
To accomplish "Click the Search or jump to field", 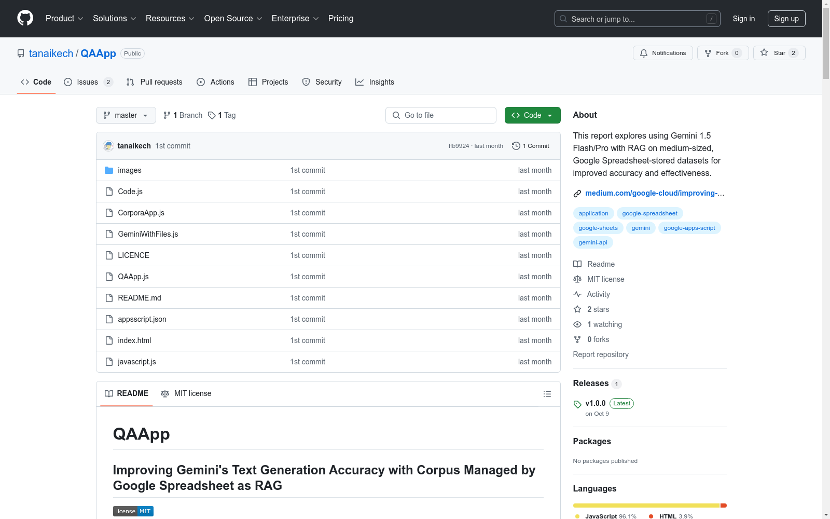I will coord(637,19).
